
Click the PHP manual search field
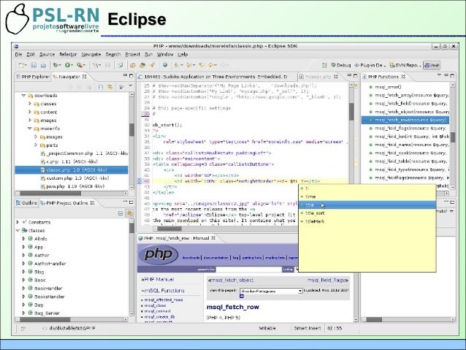point(248,270)
